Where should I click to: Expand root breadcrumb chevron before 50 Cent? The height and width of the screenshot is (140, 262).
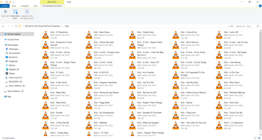click(23, 26)
